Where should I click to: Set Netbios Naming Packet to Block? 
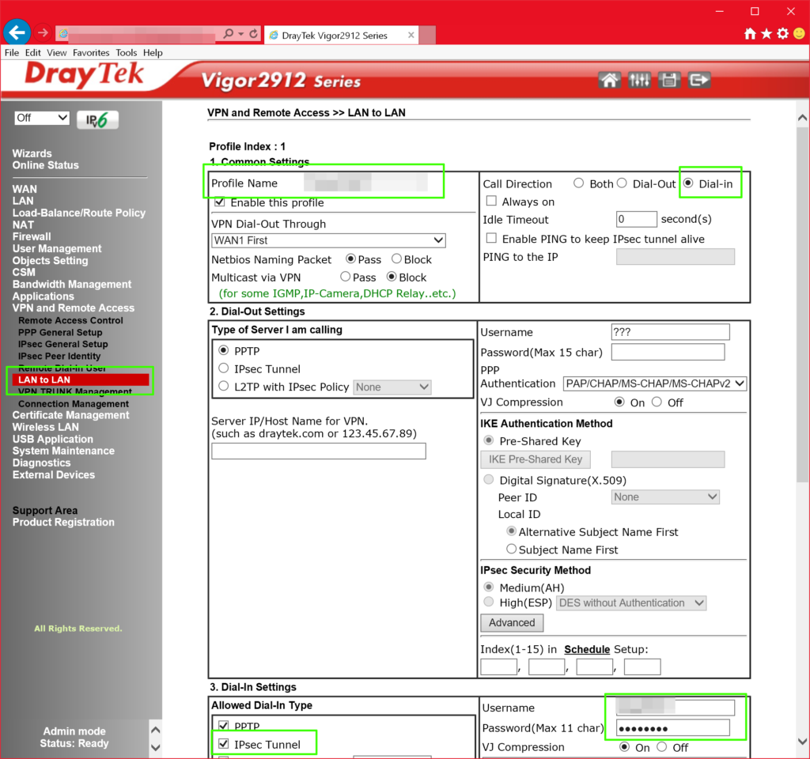point(396,259)
